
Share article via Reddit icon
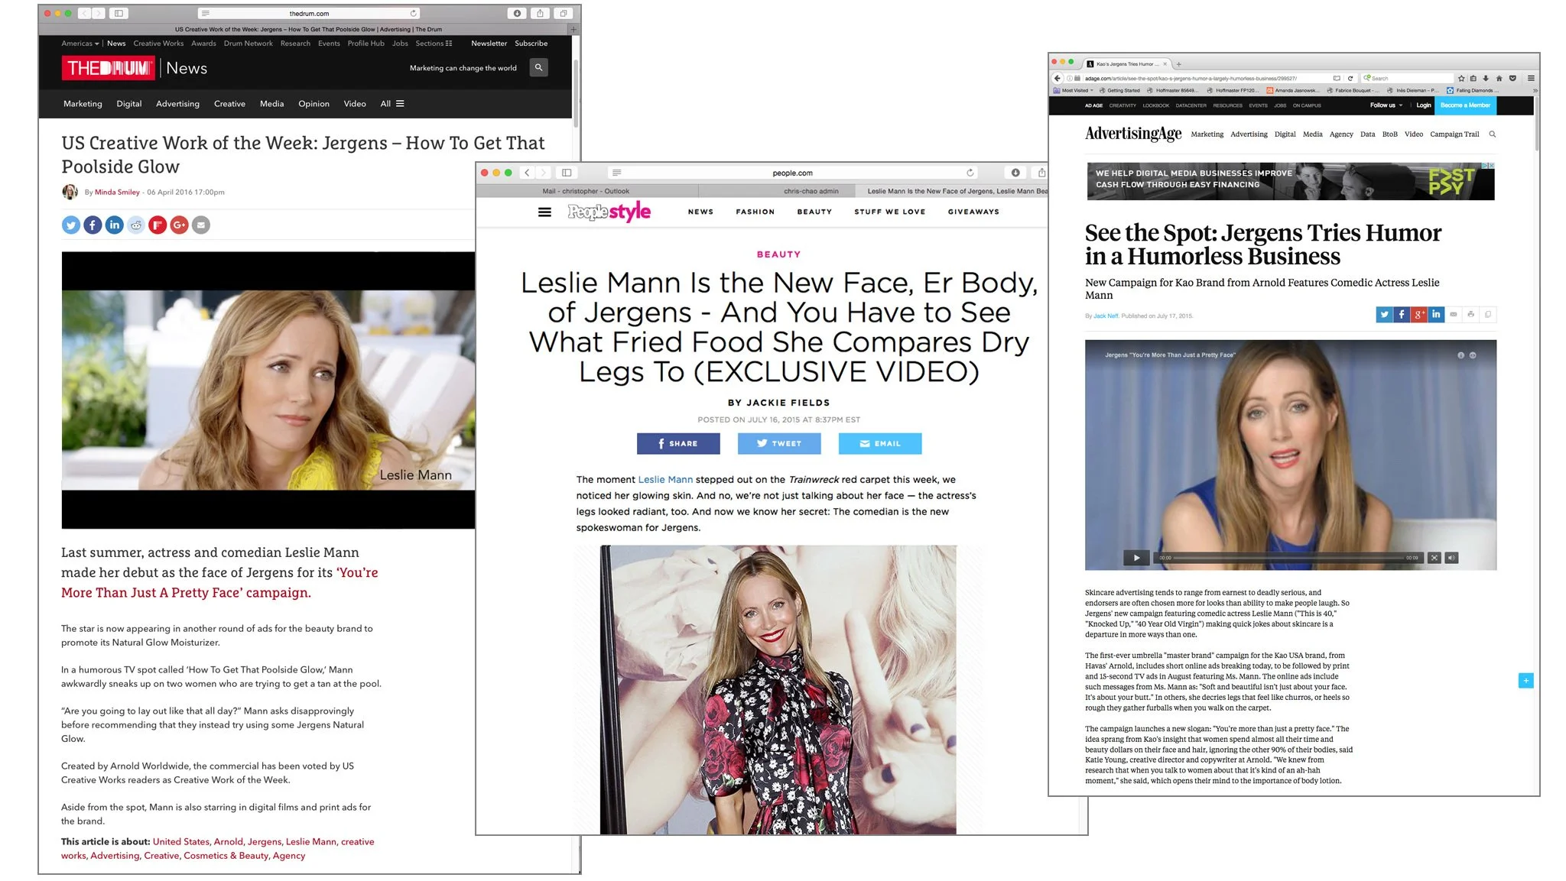tap(136, 225)
